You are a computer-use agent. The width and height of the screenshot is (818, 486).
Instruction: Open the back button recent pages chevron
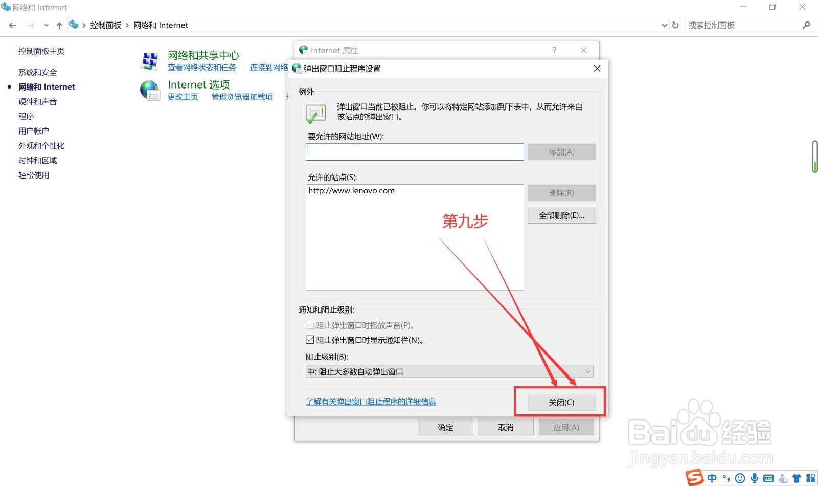(x=46, y=25)
